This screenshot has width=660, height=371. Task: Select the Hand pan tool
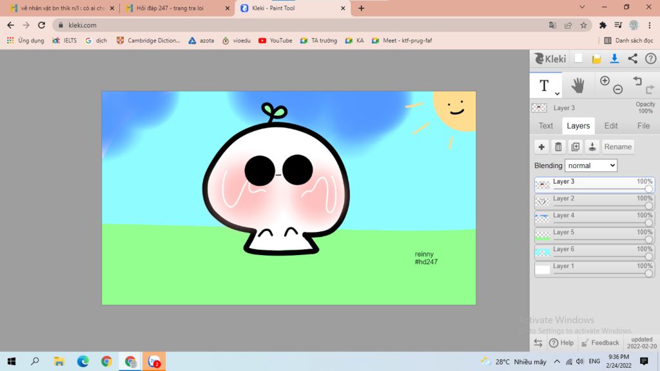[x=577, y=86]
